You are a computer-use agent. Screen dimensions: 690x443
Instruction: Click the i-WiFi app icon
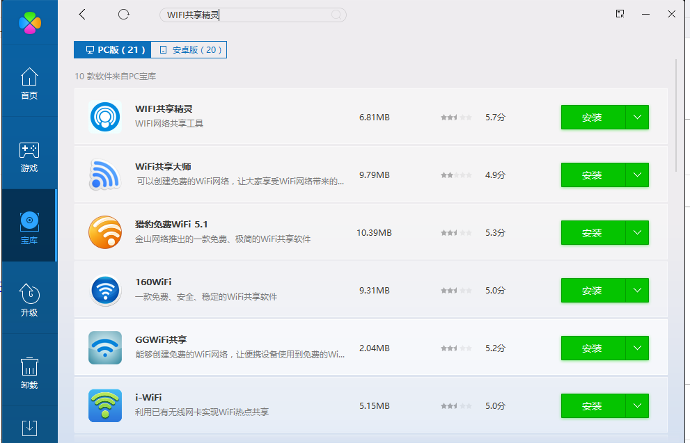click(x=104, y=405)
